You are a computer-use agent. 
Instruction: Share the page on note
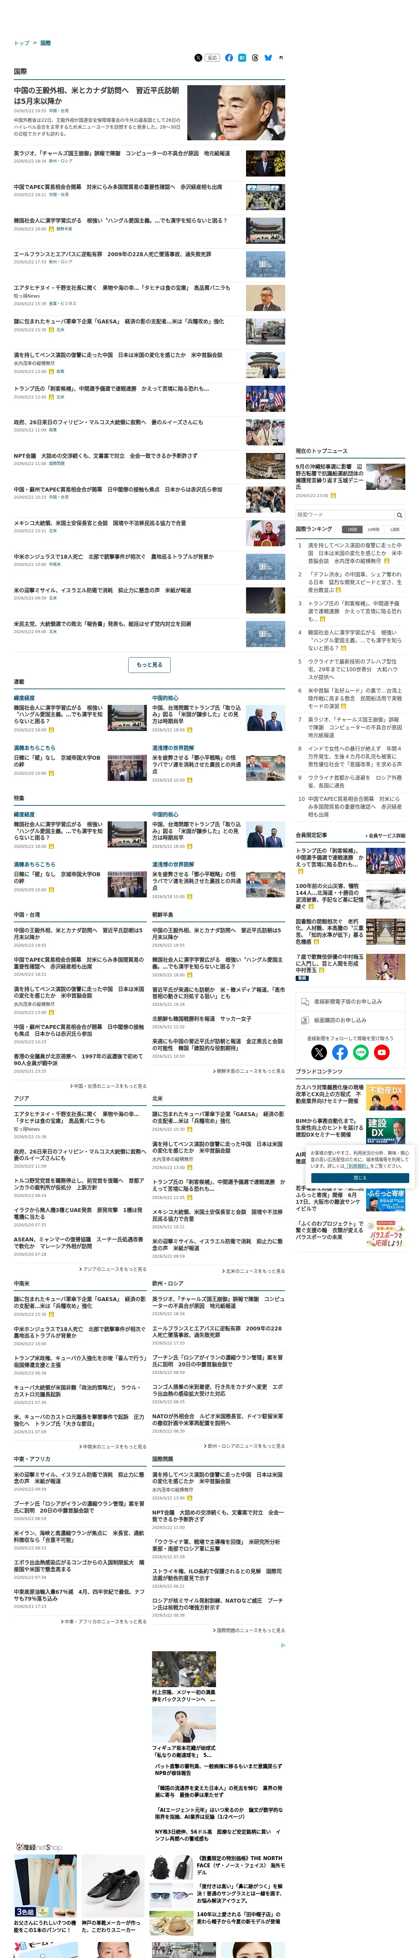[281, 58]
